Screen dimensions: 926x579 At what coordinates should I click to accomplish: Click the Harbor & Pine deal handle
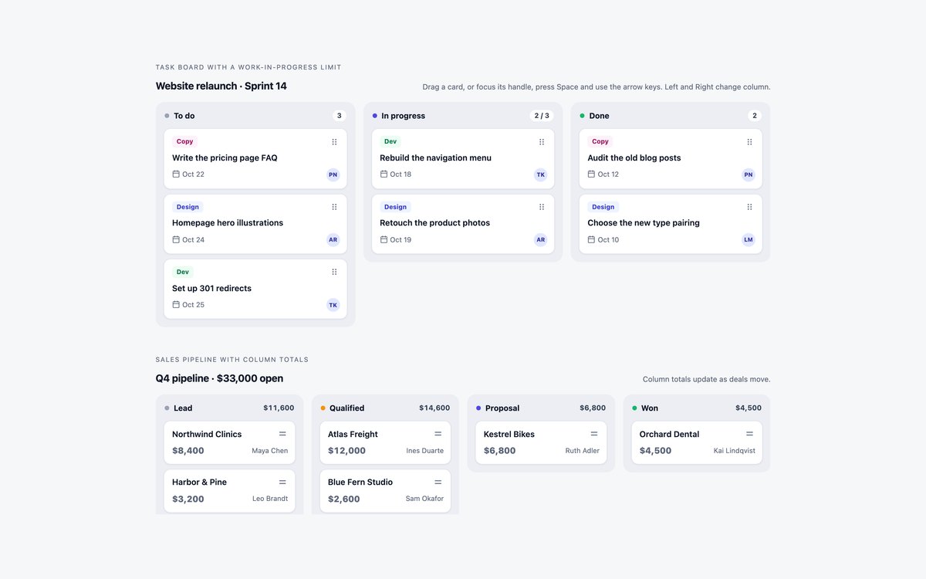[282, 482]
